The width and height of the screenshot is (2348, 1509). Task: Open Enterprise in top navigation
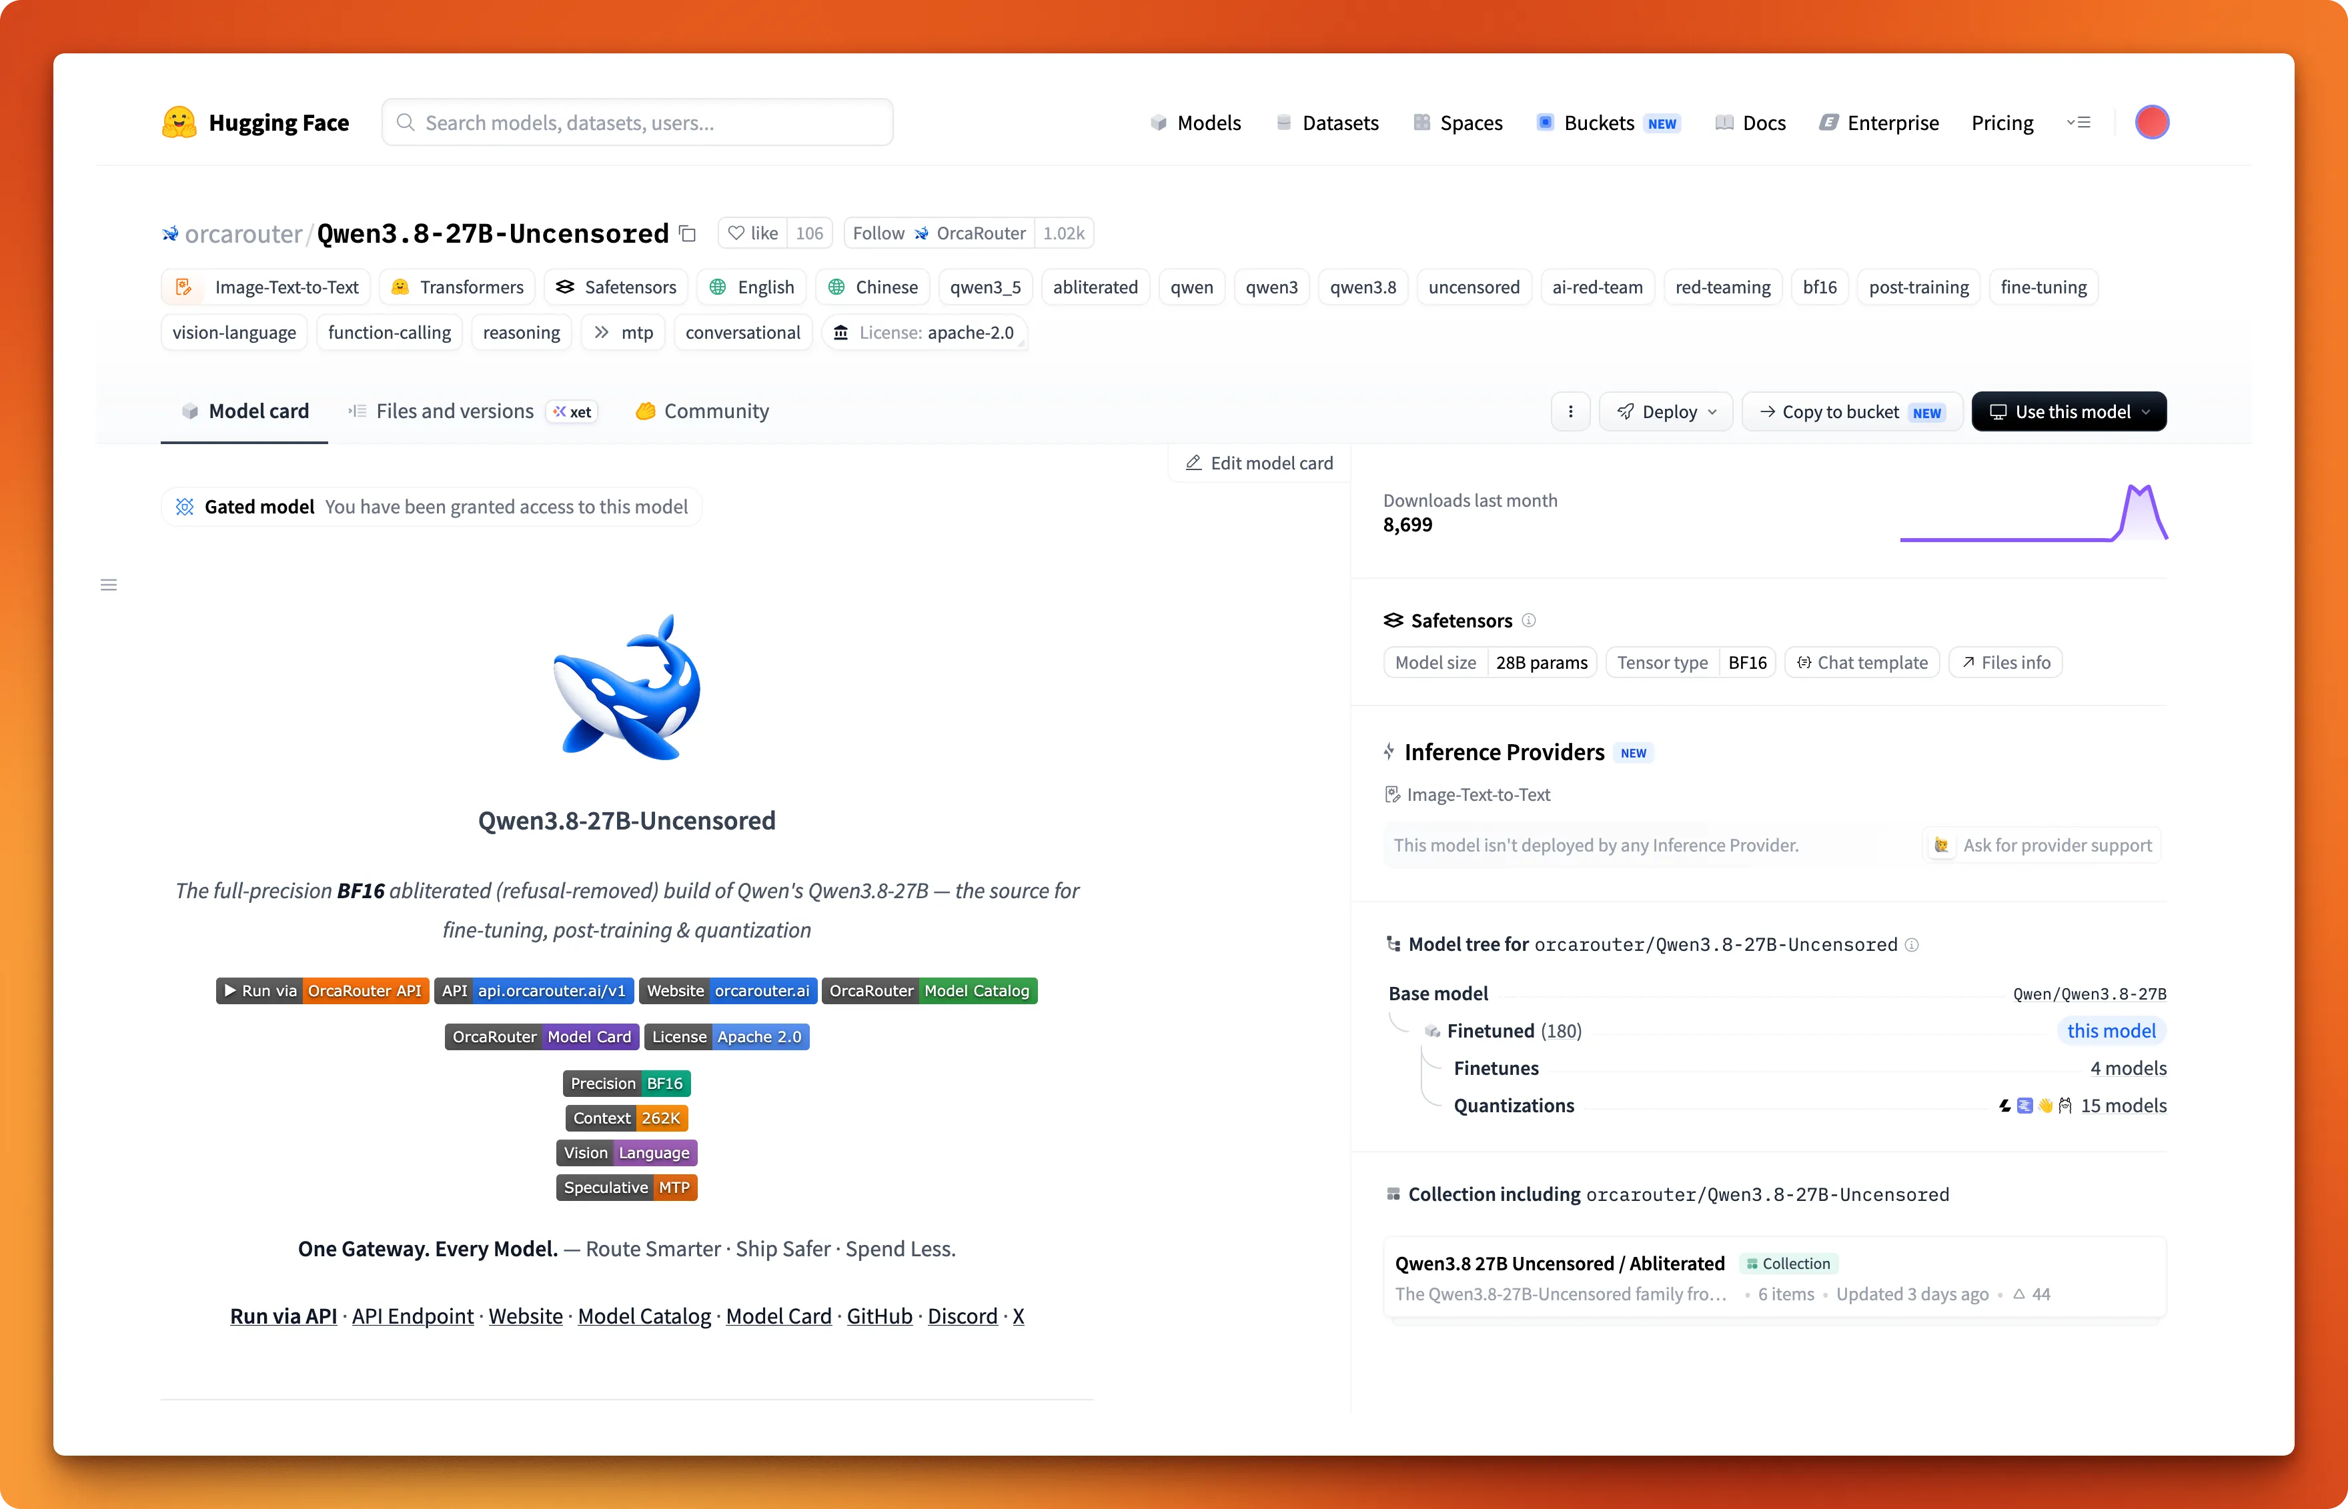pyautogui.click(x=1880, y=123)
